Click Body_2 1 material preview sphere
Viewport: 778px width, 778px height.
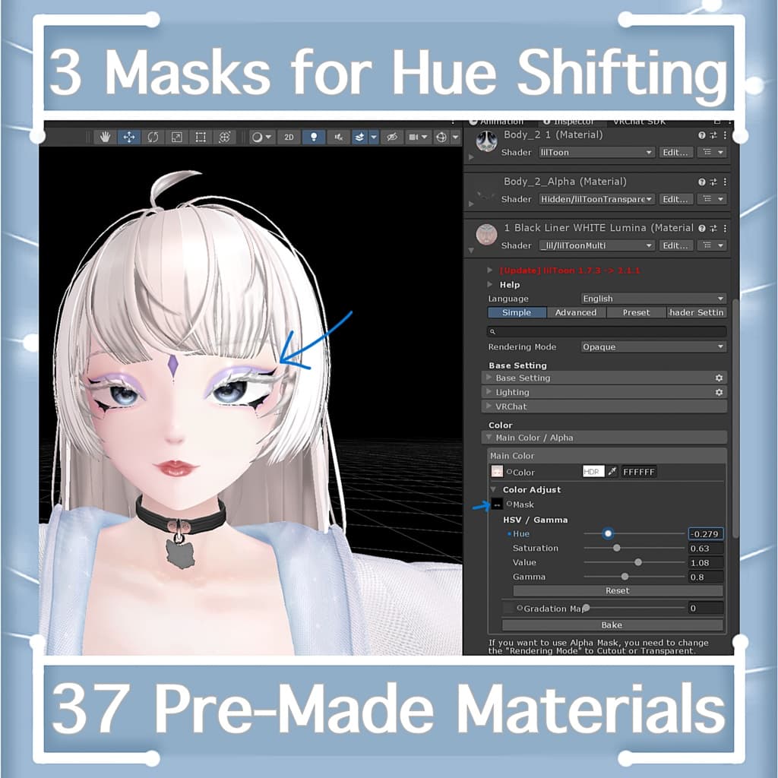point(486,142)
